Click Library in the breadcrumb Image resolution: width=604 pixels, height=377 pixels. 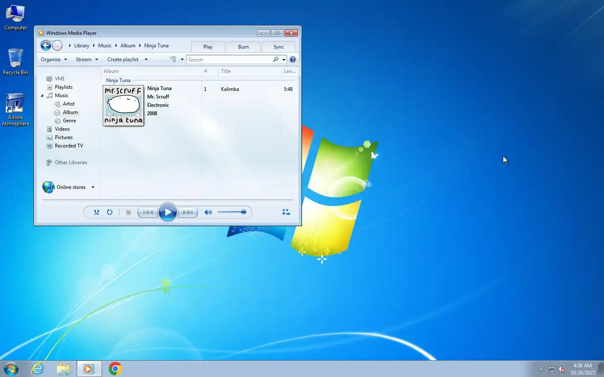point(82,46)
